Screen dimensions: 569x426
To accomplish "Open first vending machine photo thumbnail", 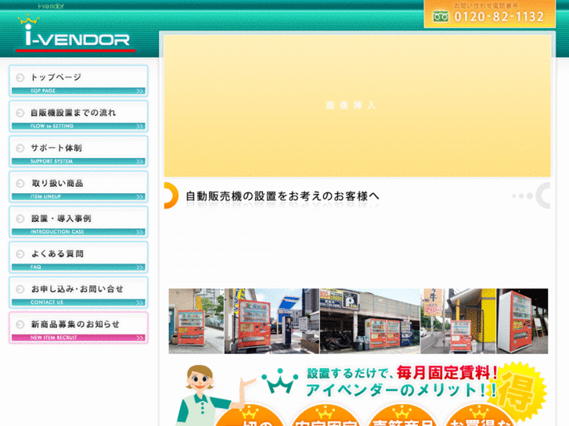I will [x=196, y=320].
